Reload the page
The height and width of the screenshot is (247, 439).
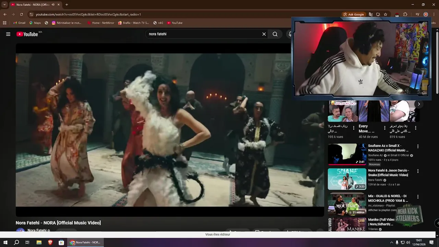[x=21, y=14]
